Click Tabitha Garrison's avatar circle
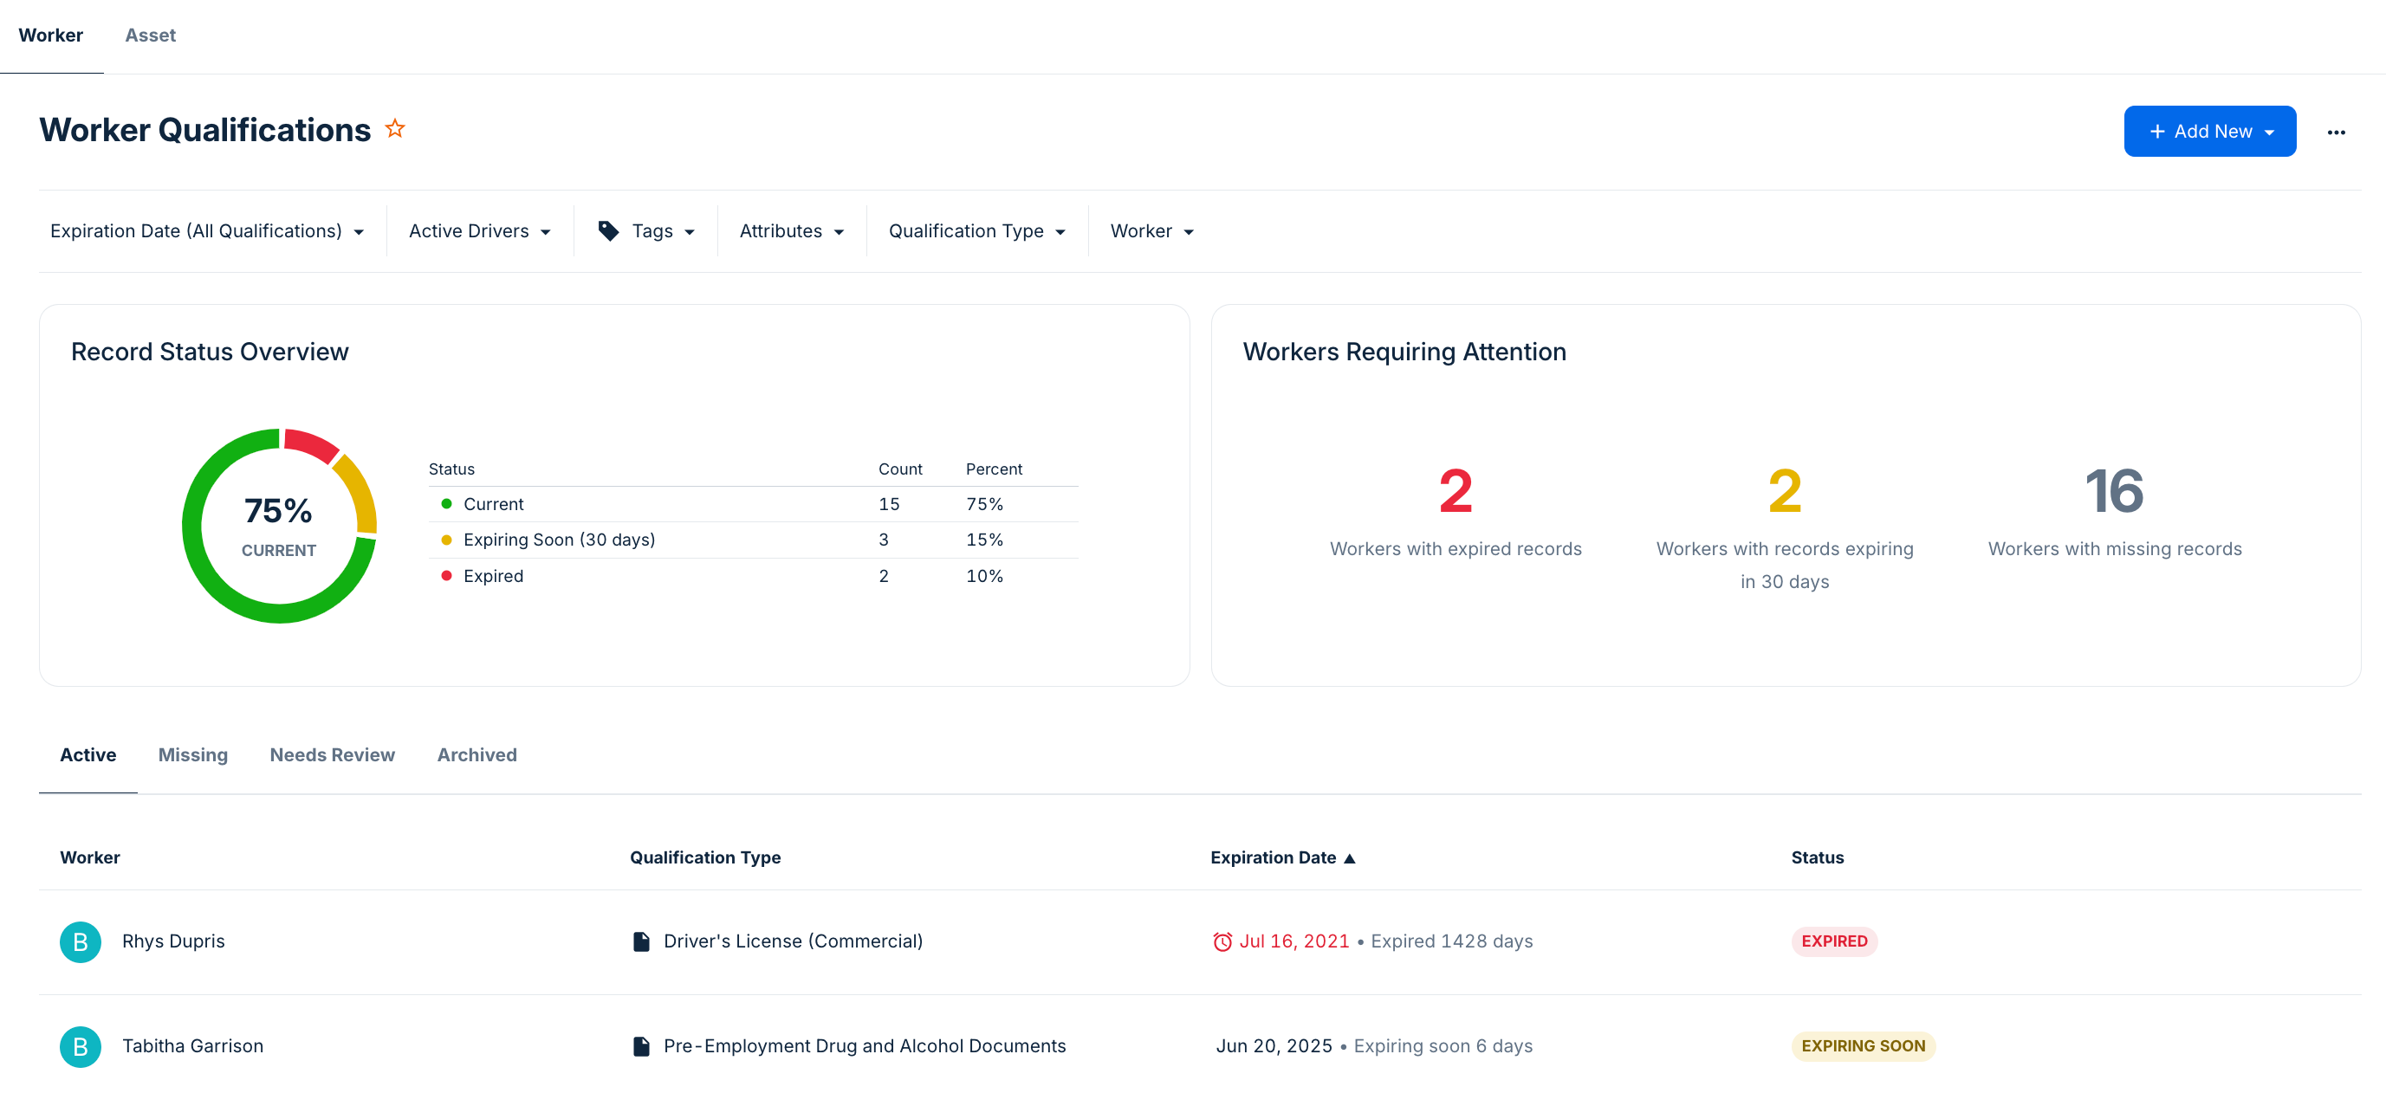Viewport: 2386px width, 1093px height. tap(81, 1045)
